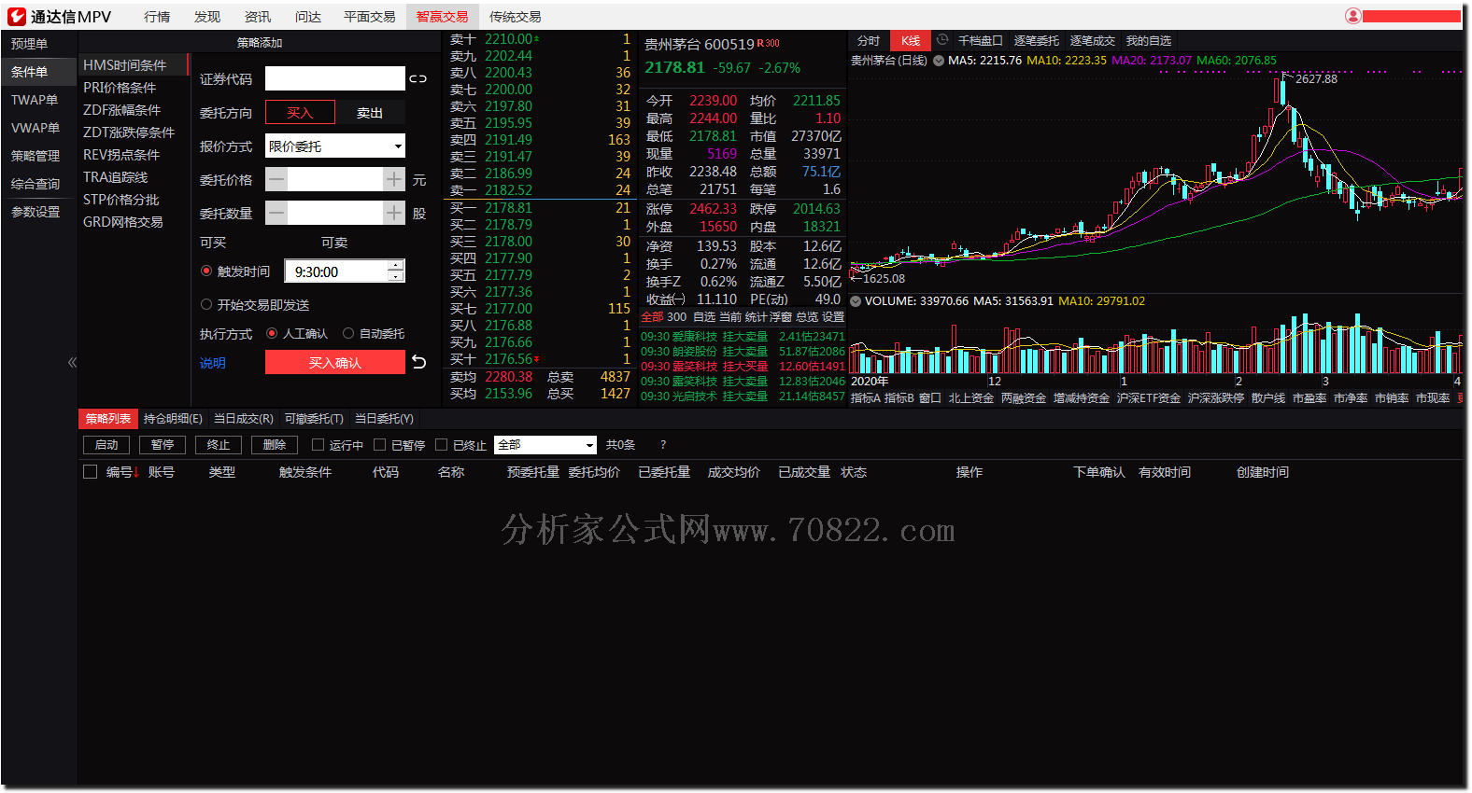1472x793 pixels.
Task: Click the 通达信 MPV logo icon
Action: tap(17, 17)
